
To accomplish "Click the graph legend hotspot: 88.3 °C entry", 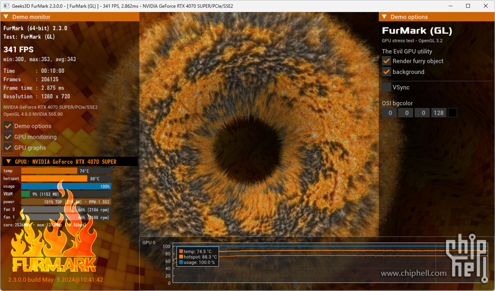I will (x=198, y=257).
